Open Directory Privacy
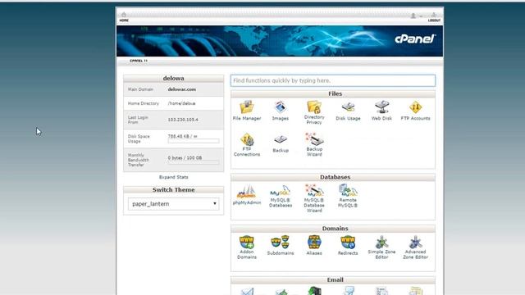 pos(314,112)
